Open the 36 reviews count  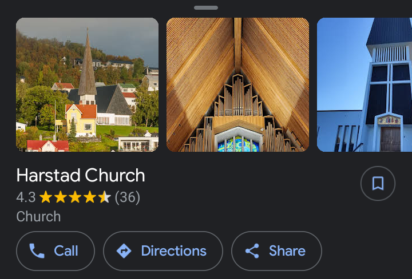pyautogui.click(x=128, y=197)
